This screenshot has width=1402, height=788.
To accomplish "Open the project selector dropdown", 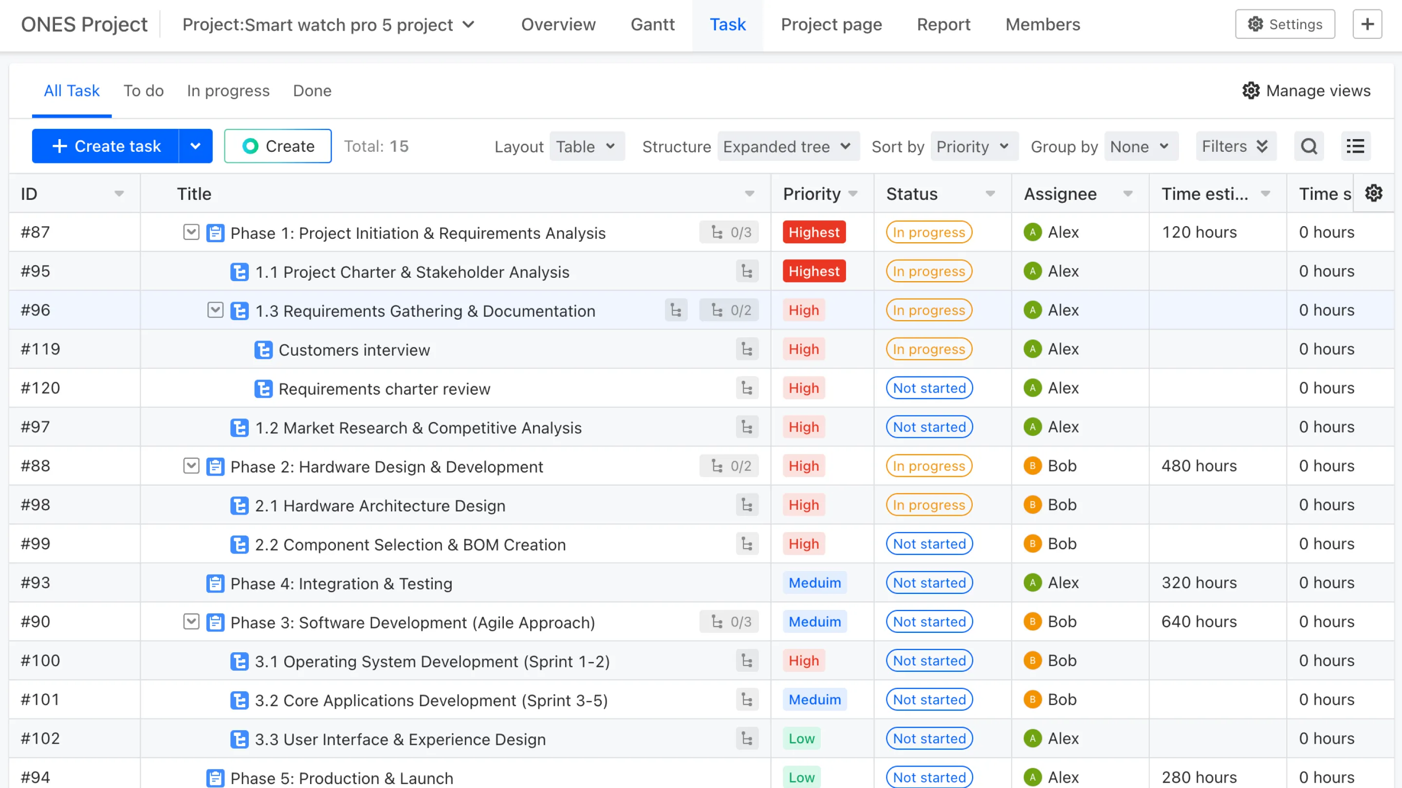I will (x=328, y=24).
